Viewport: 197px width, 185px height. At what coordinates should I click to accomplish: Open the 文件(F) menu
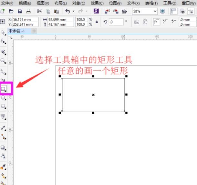pos(7,3)
